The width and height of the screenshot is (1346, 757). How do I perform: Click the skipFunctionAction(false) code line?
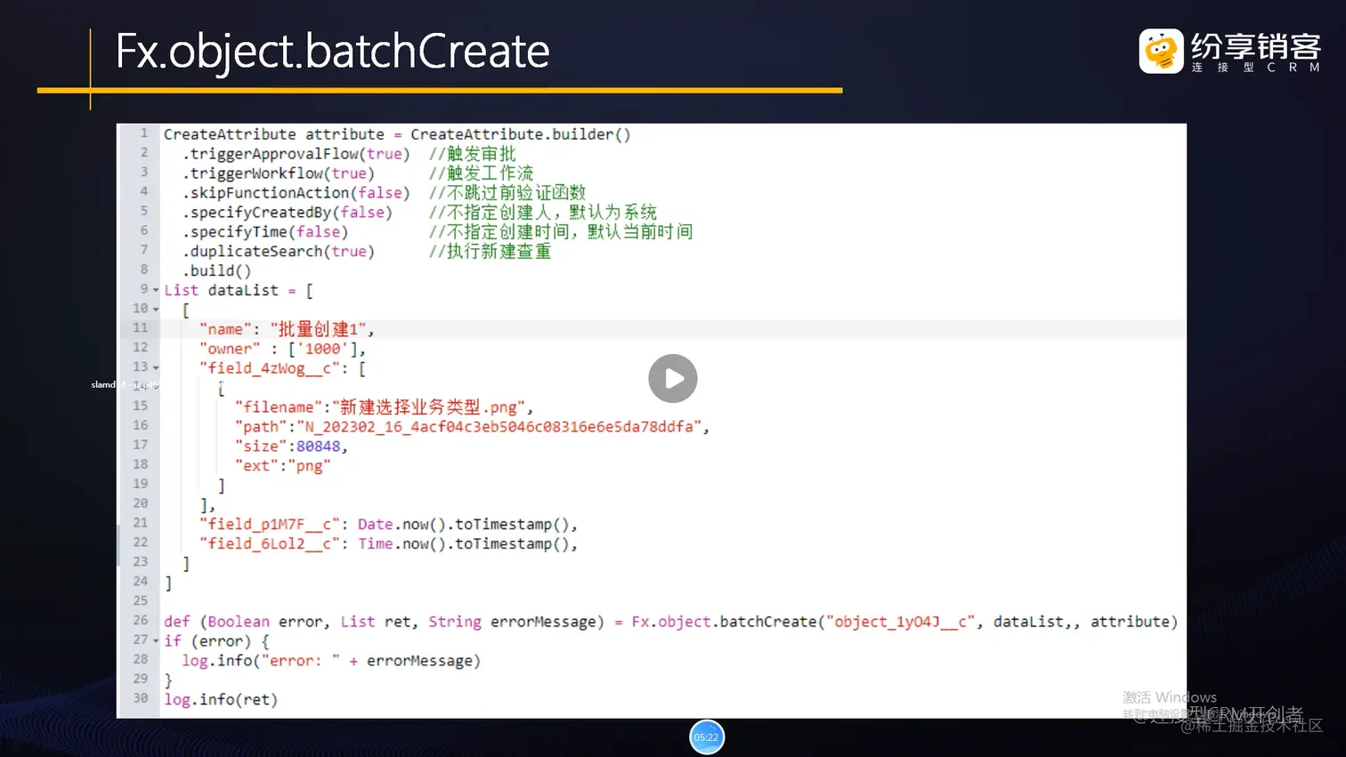pos(296,193)
